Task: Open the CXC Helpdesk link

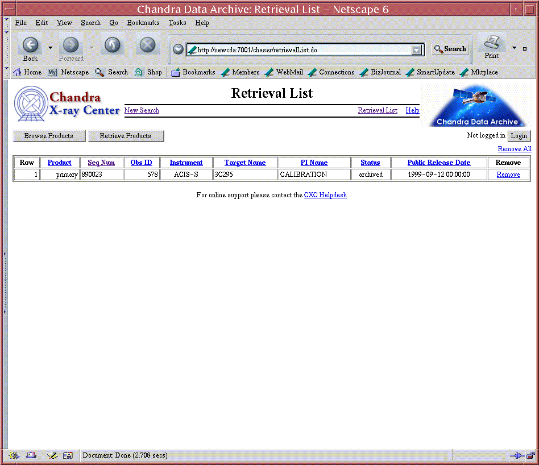Action: tap(325, 195)
